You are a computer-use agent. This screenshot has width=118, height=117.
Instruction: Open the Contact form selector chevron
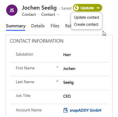click(58, 15)
